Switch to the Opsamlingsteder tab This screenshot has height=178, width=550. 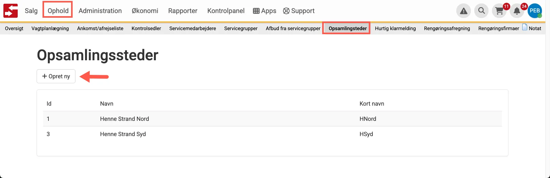click(347, 28)
